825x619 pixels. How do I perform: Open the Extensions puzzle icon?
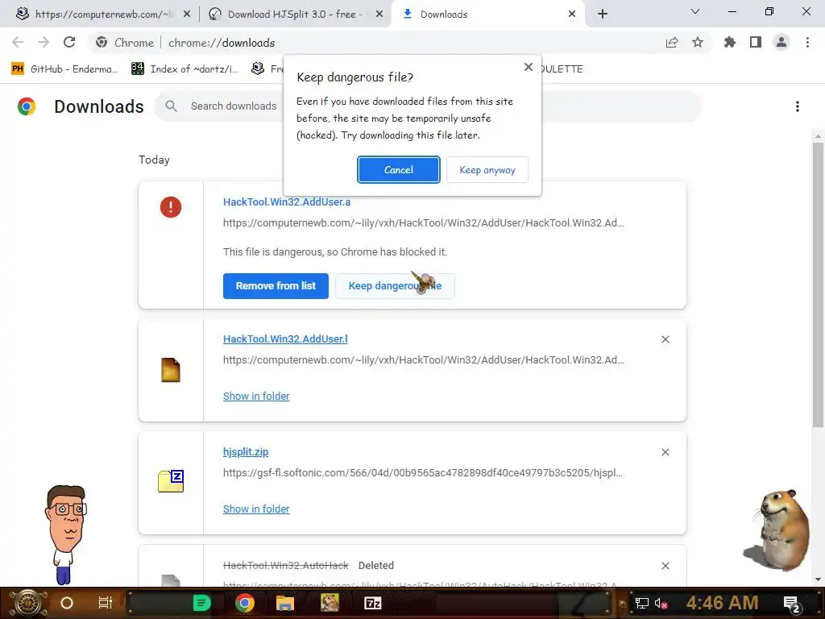730,42
